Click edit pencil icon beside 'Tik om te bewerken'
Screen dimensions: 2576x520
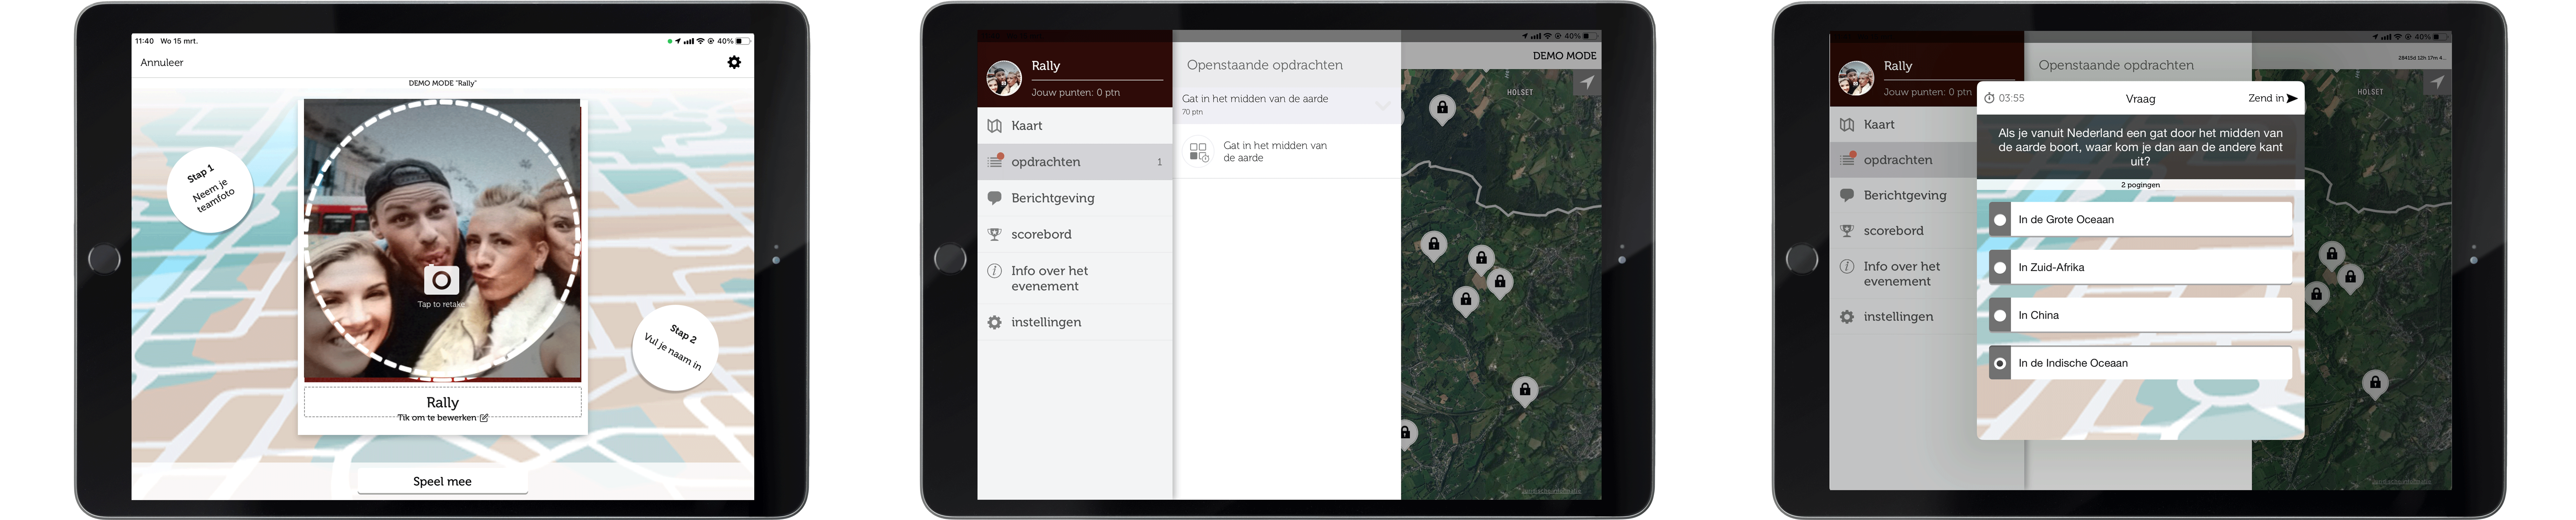(484, 418)
